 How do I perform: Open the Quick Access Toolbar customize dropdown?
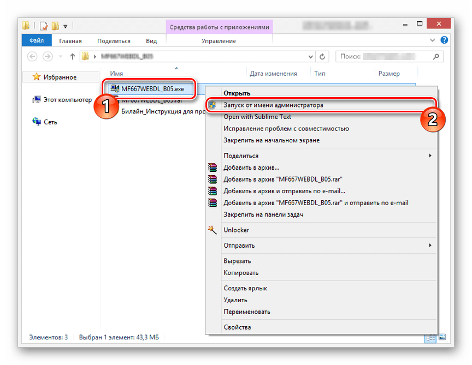coord(66,26)
